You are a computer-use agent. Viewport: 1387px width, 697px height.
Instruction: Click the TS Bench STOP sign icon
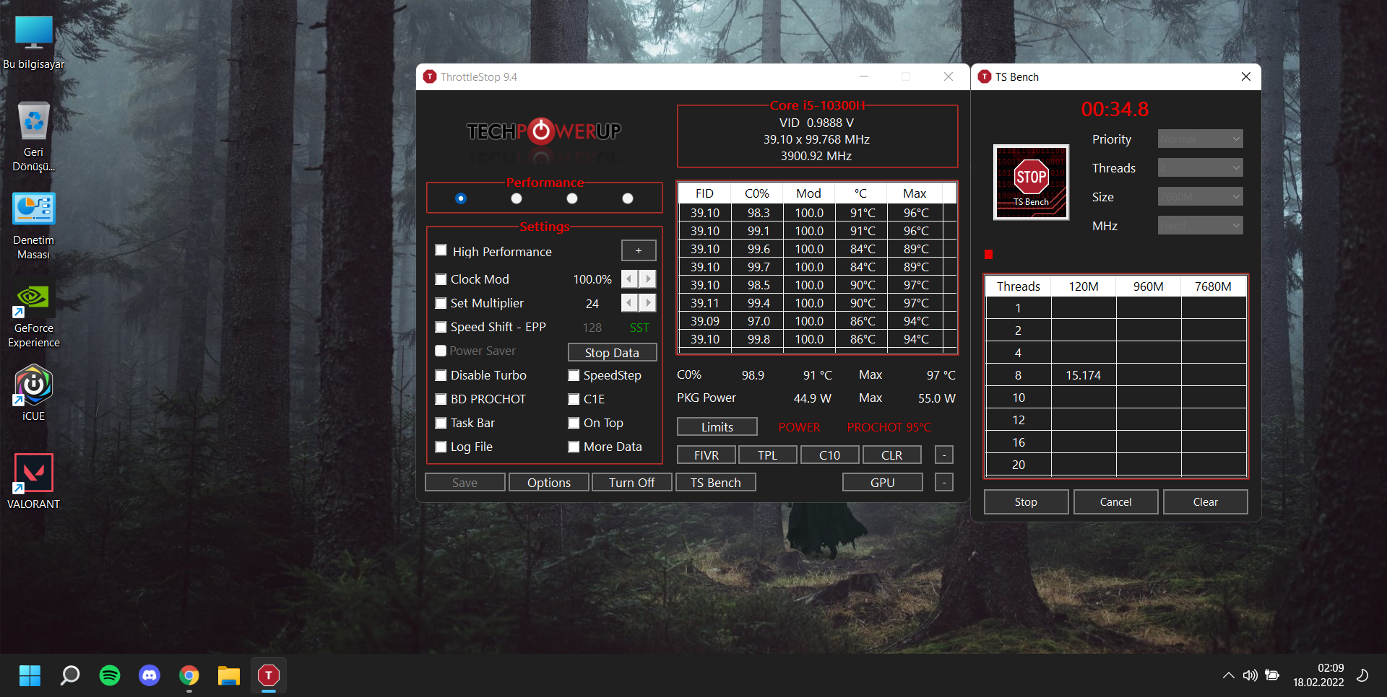tap(1031, 183)
